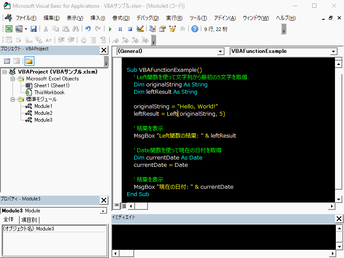
Task: Click the Cut scissors icon
Action: (46, 29)
